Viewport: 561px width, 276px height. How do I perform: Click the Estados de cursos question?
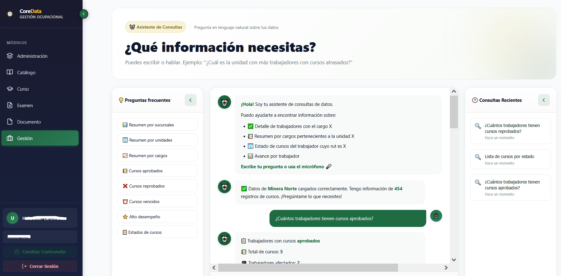click(x=157, y=232)
